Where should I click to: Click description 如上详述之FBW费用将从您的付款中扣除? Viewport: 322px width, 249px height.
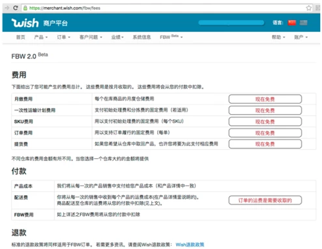98,215
